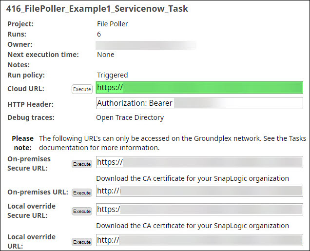Image resolution: width=310 pixels, height=251 pixels.
Task: Focus the HTTP Header Authorization field
Action: pos(199,103)
